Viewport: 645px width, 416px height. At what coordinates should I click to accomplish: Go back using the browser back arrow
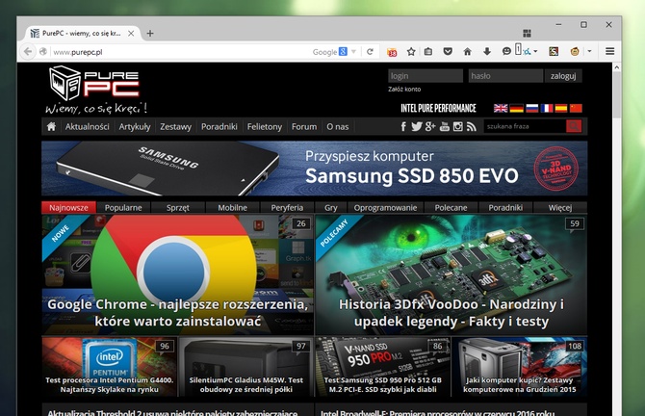[28, 52]
